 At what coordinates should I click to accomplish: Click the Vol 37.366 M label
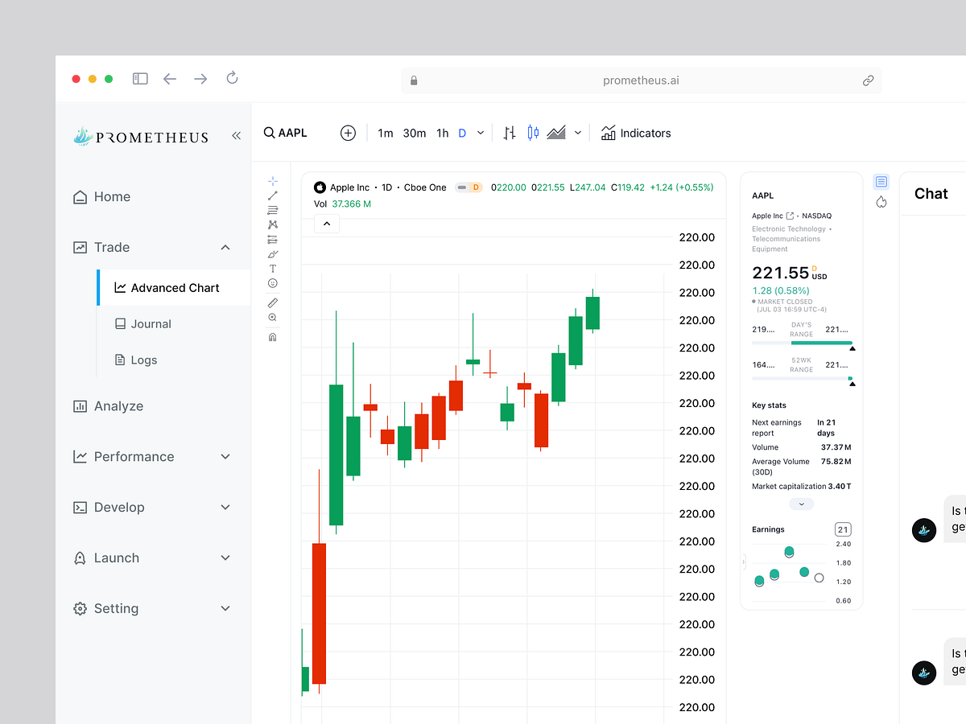pos(342,204)
